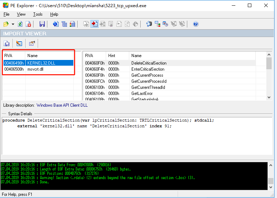Click the import viewer hand-with-card icon
277x198 pixels.
pos(32,44)
